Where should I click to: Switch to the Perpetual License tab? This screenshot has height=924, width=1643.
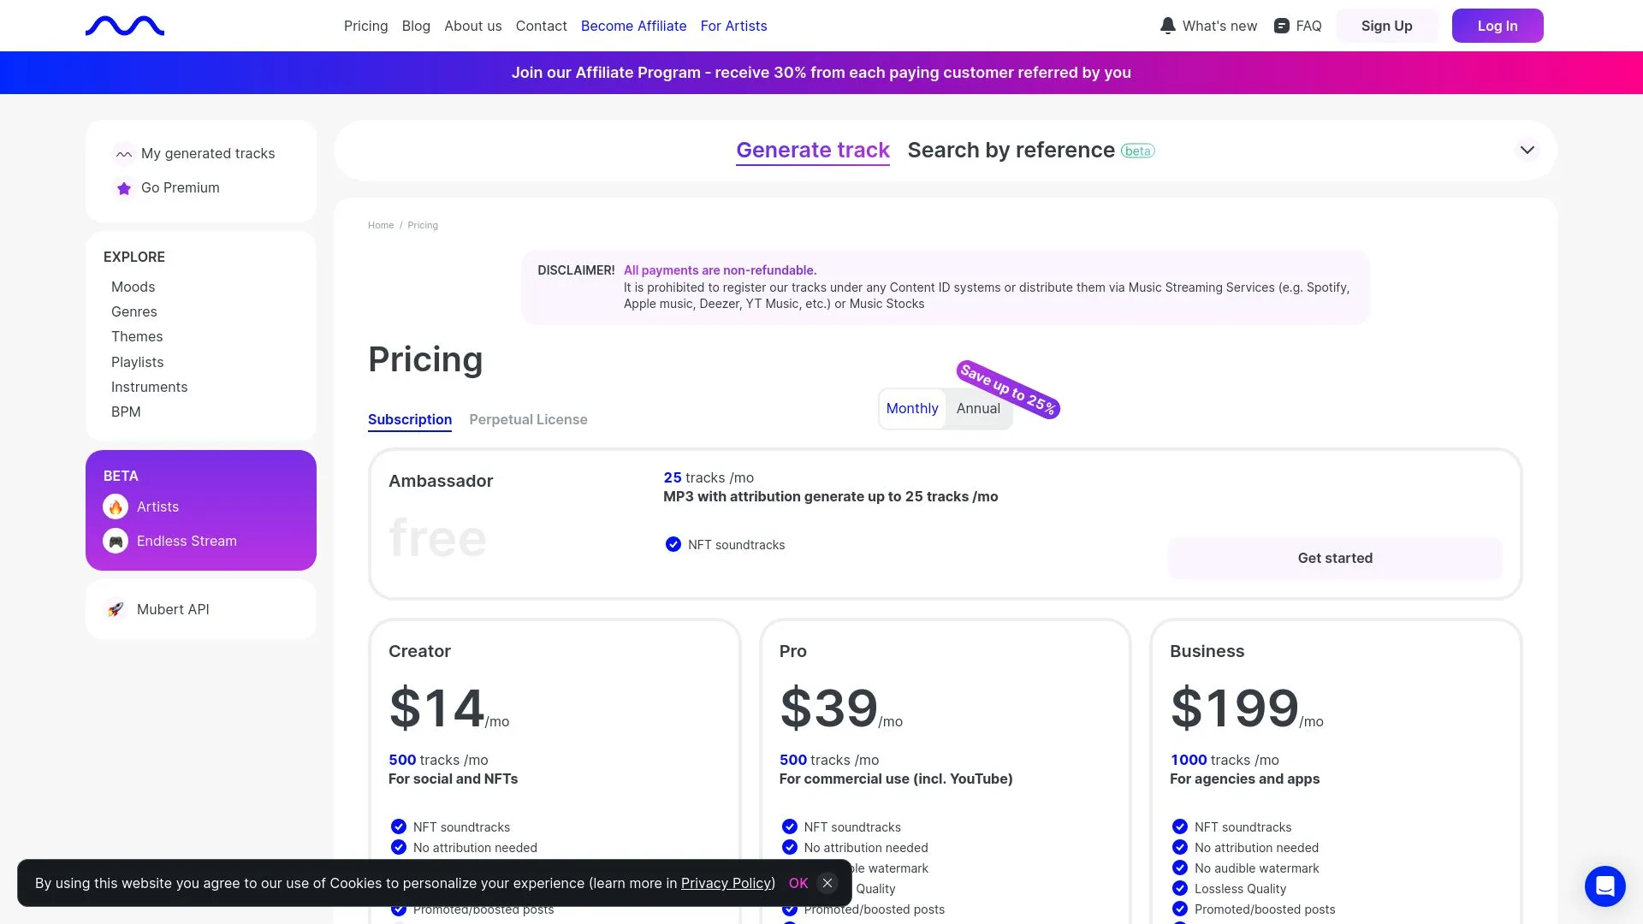[x=528, y=419]
